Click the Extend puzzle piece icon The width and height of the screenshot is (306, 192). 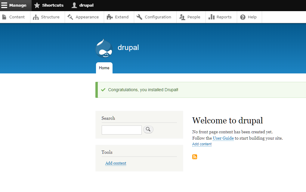(x=111, y=17)
